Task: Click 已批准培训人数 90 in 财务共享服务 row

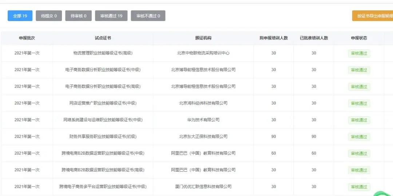Action: coord(314,136)
